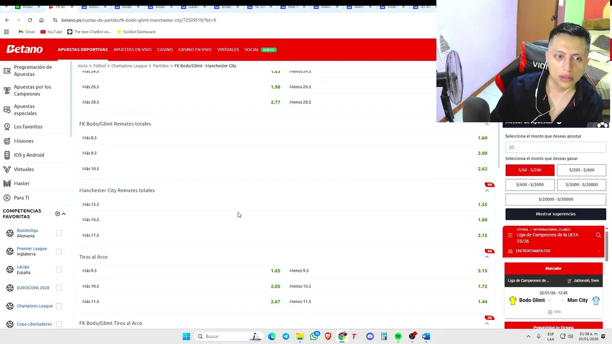The width and height of the screenshot is (612, 344).
Task: Expand Info plus icon in scoreboard
Action: (x=550, y=312)
